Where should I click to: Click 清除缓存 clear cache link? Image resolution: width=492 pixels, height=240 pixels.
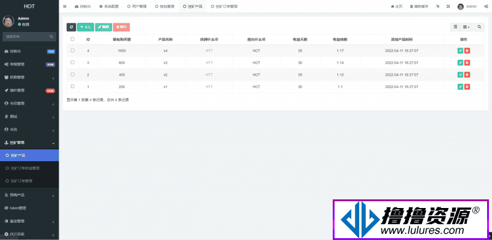pos(419,6)
